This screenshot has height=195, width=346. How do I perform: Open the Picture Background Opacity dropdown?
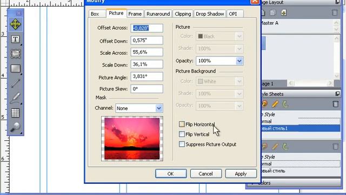pos(239,106)
